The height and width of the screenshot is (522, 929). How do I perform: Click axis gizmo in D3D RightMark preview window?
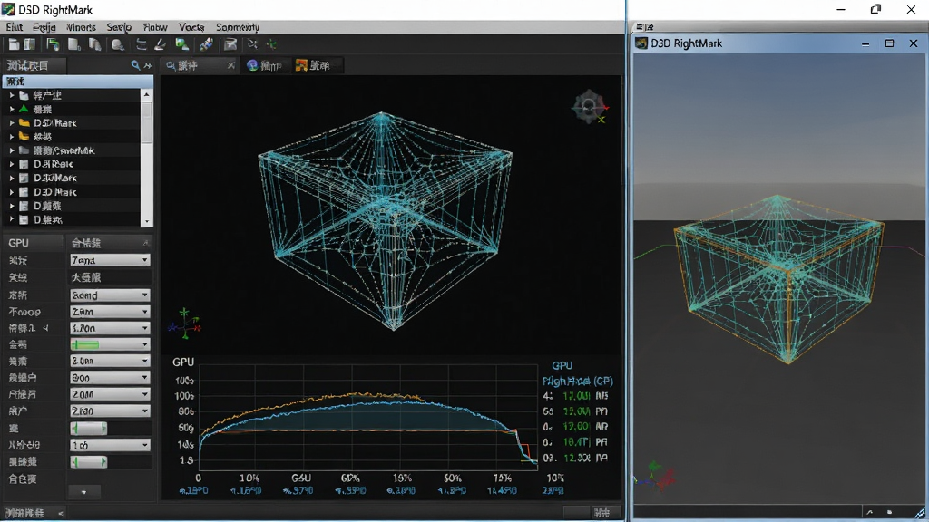coord(655,477)
